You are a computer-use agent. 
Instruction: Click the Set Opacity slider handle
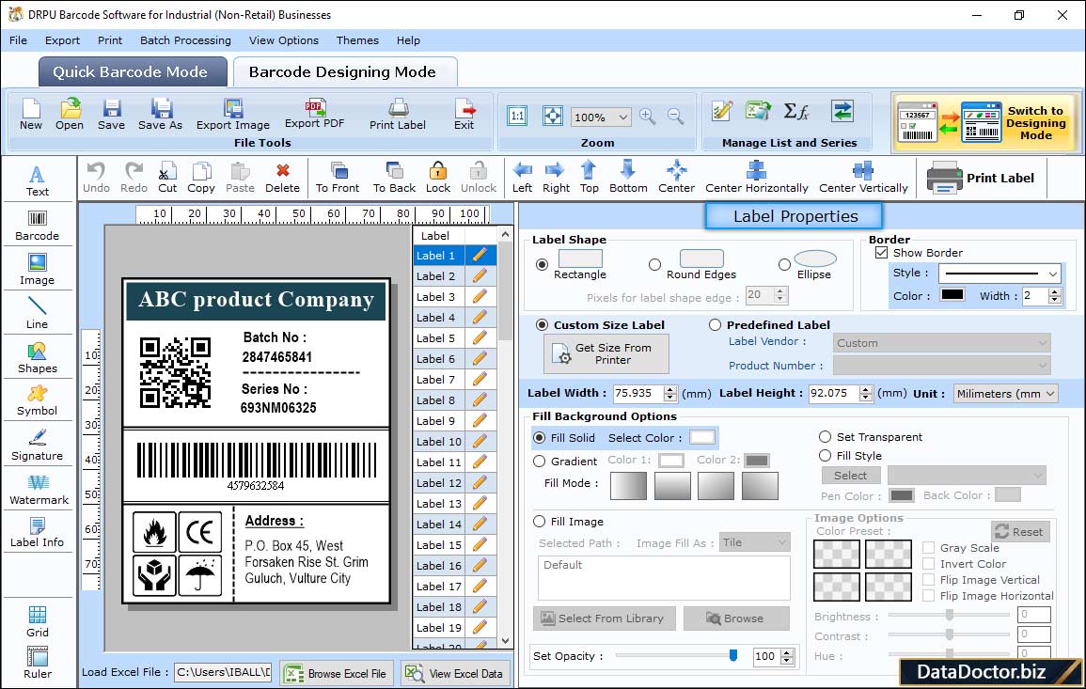[x=733, y=655]
